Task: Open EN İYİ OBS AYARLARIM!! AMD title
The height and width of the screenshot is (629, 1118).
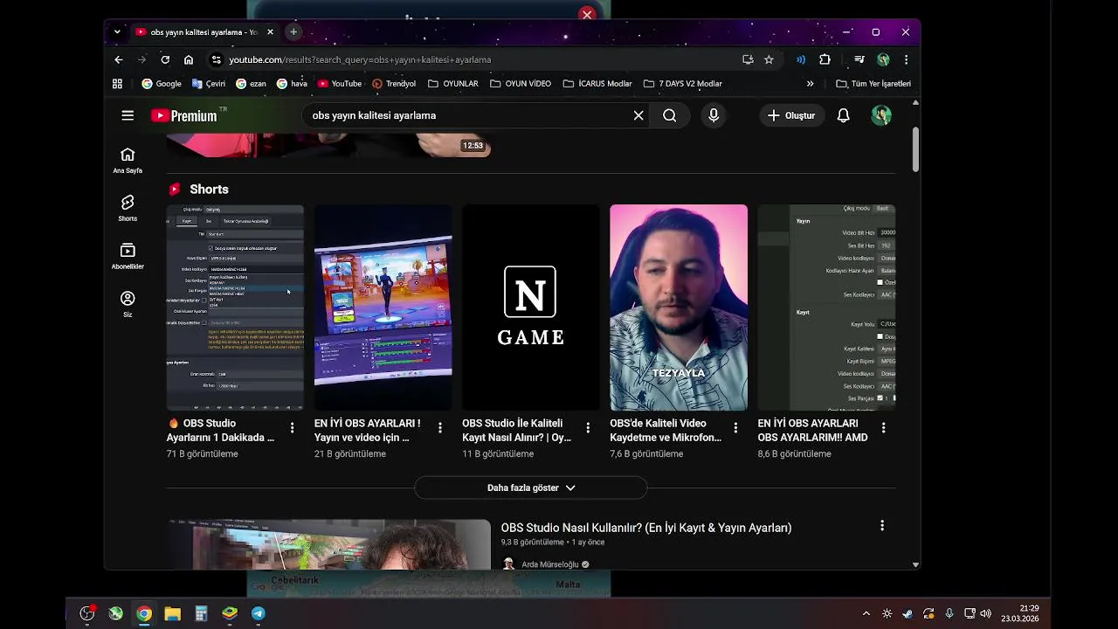Action: 812,430
